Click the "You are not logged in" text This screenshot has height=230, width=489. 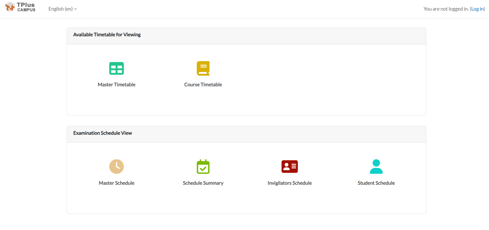coord(446,9)
